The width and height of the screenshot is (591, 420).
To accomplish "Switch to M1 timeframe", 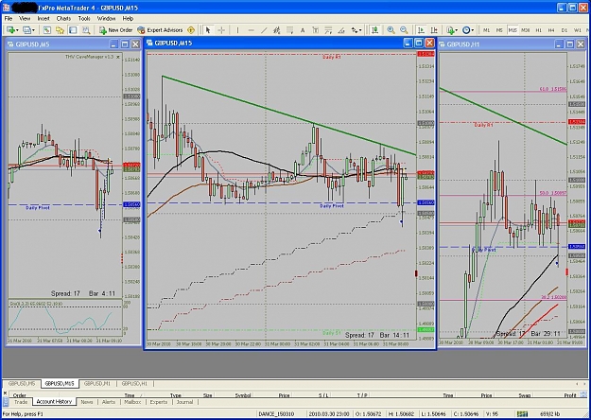I will [x=487, y=30].
